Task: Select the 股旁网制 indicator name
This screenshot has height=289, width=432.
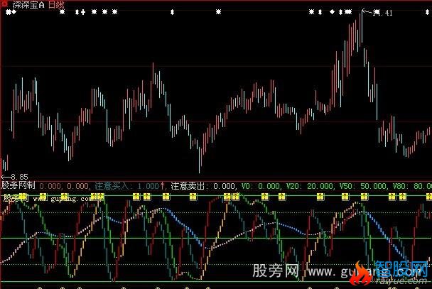Action: [x=18, y=185]
